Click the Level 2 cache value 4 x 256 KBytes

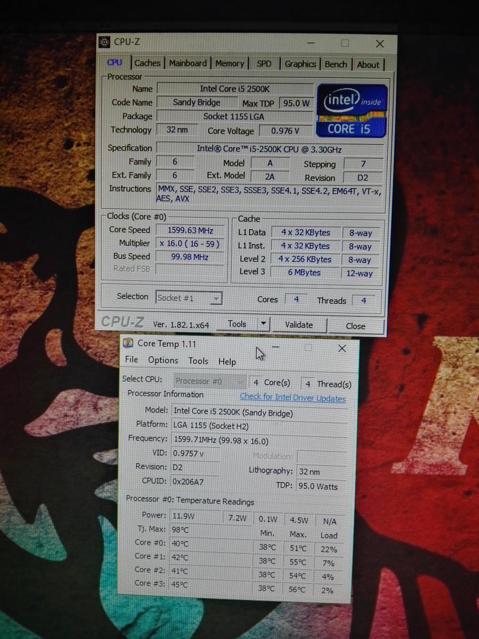[304, 259]
